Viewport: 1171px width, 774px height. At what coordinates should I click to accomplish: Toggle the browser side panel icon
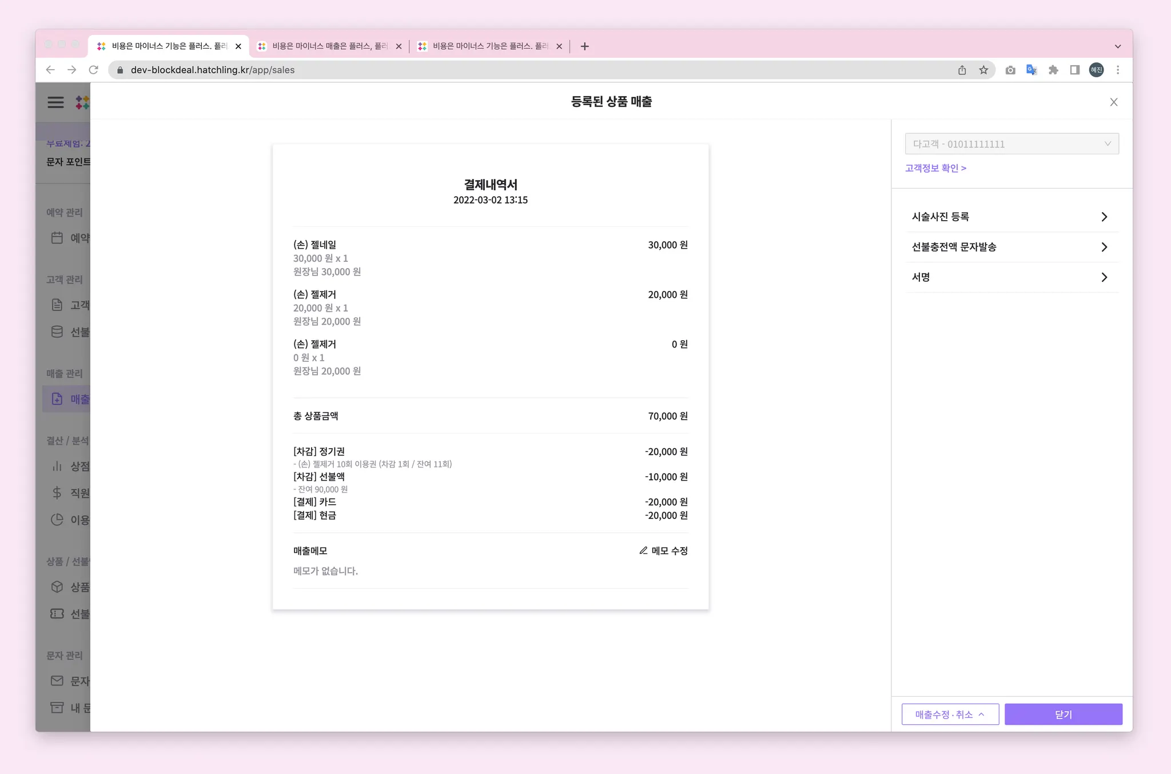coord(1075,70)
